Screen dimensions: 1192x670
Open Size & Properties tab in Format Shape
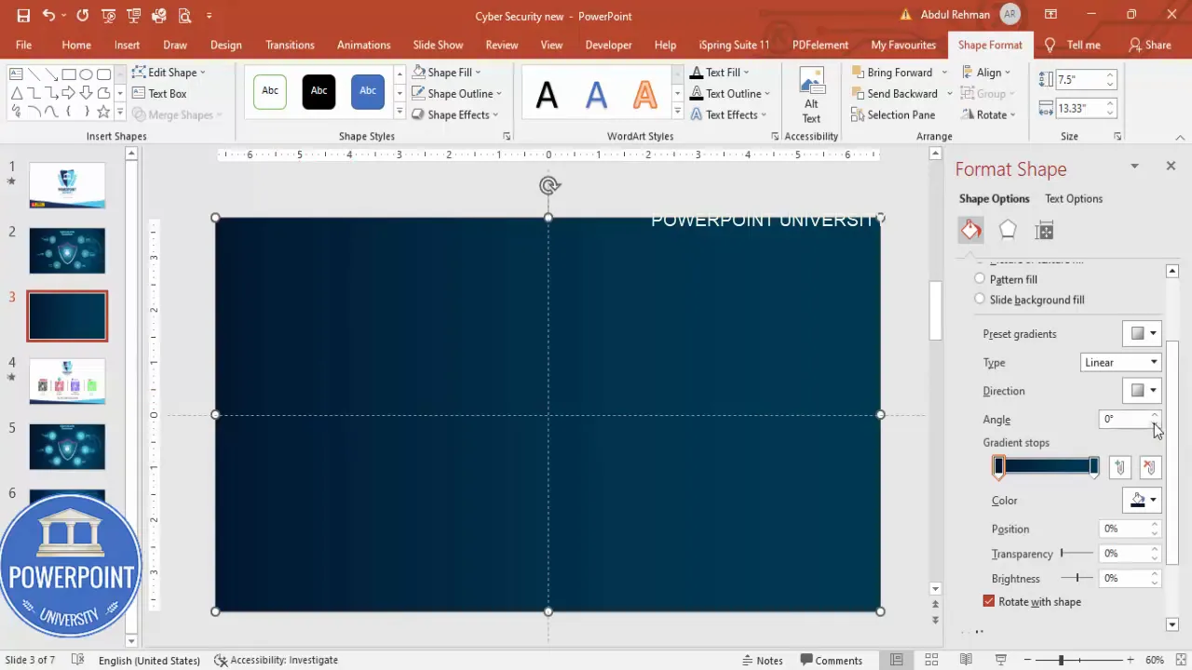pyautogui.click(x=1045, y=231)
